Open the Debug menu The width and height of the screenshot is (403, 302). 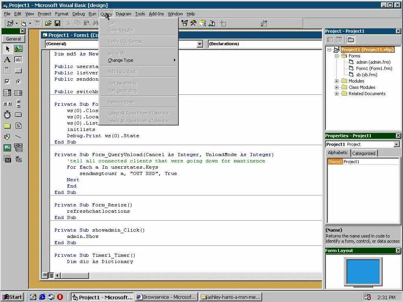click(x=78, y=14)
